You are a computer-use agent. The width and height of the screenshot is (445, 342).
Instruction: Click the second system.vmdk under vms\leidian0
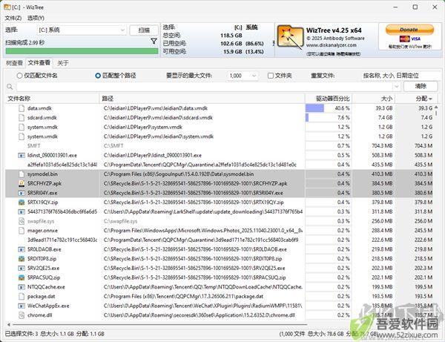click(x=42, y=137)
